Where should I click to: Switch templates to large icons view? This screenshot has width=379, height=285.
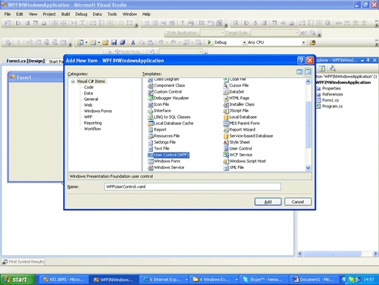299,72
